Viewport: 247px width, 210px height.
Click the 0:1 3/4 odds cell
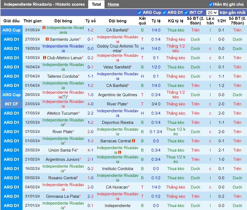156,132
